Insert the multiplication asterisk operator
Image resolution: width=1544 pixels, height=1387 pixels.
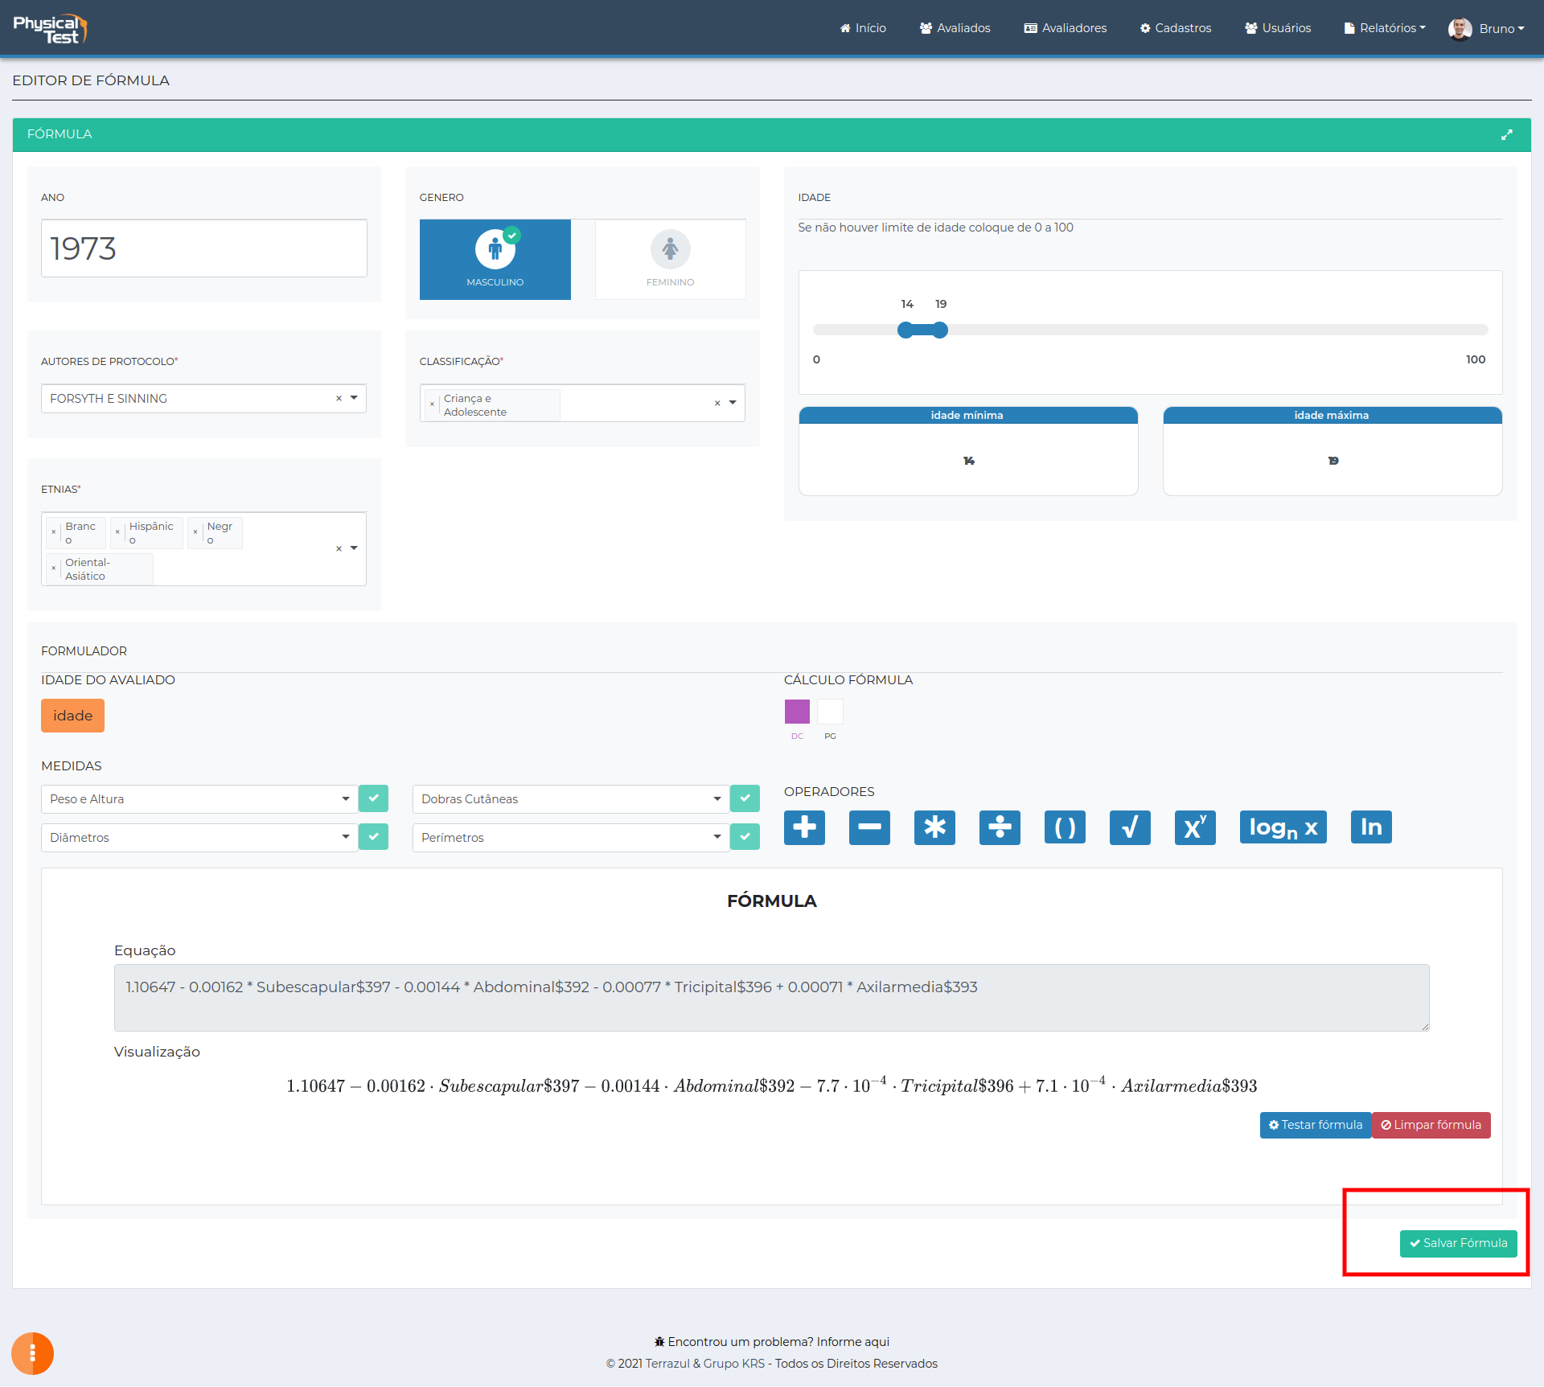934,827
